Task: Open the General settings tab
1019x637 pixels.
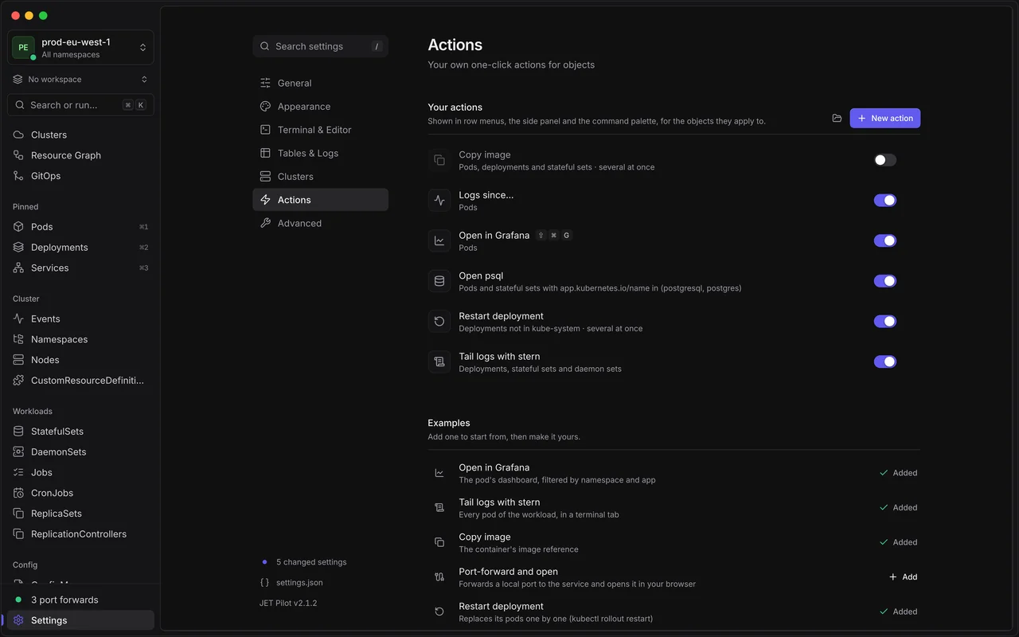Action: click(320, 83)
